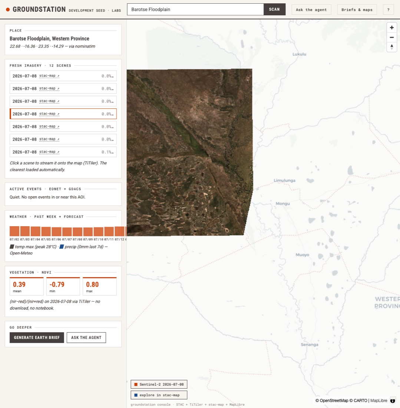Screen dimensions: 400x408
Task: Click the GROUNDSTATION title
Action: (x=39, y=9)
